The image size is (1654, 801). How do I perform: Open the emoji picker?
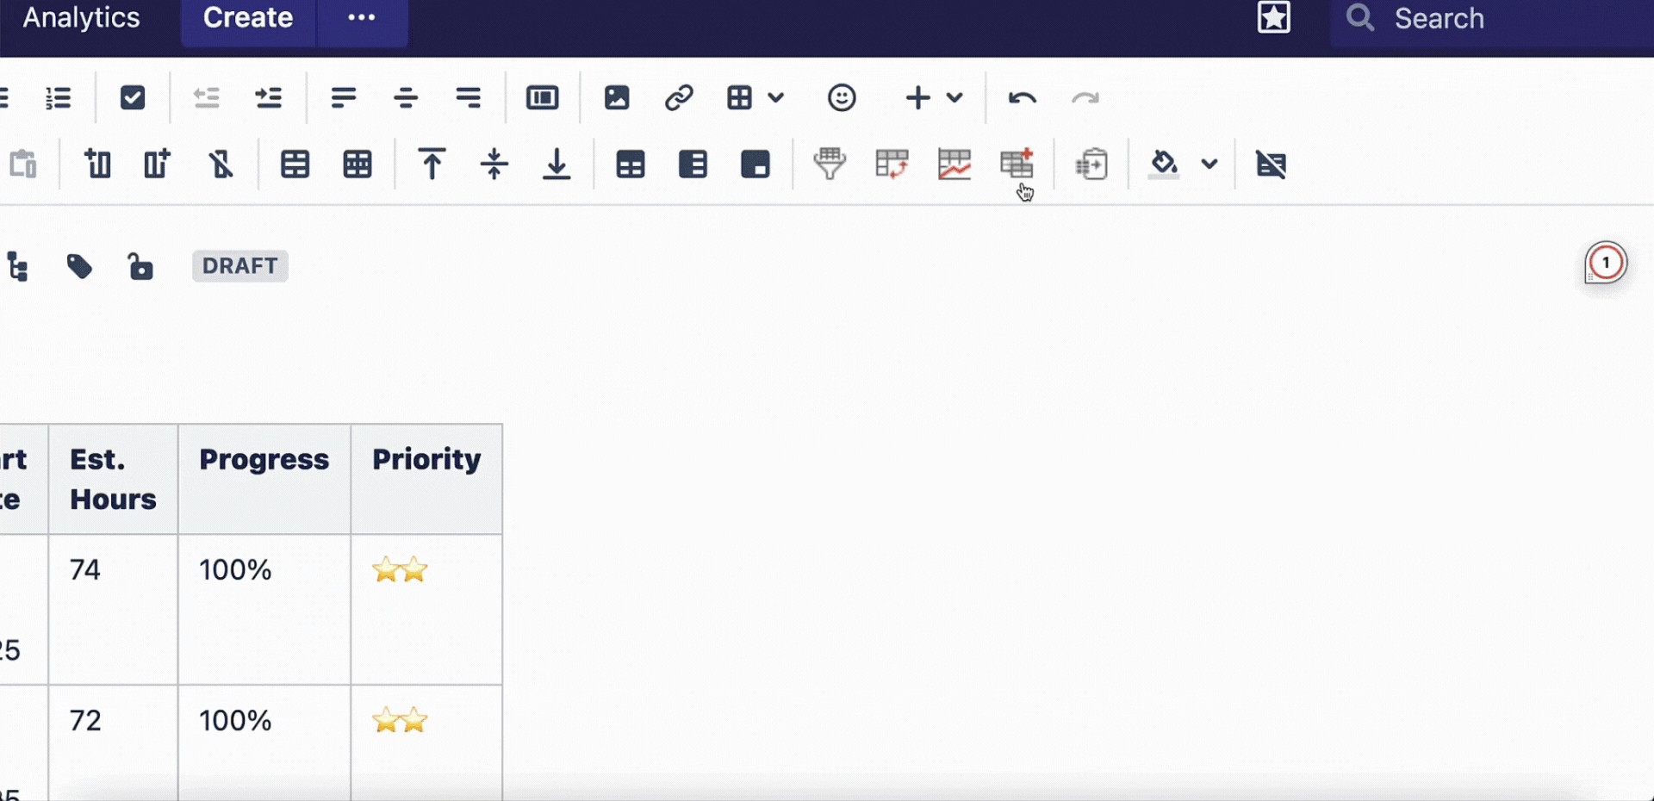[842, 97]
